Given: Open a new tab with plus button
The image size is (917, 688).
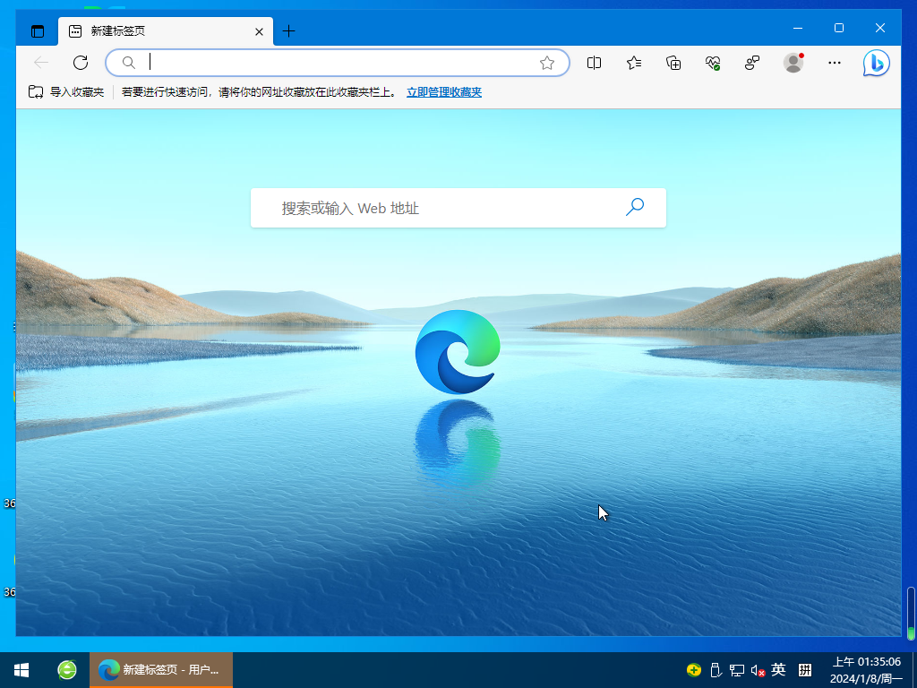Looking at the screenshot, I should click(x=289, y=31).
